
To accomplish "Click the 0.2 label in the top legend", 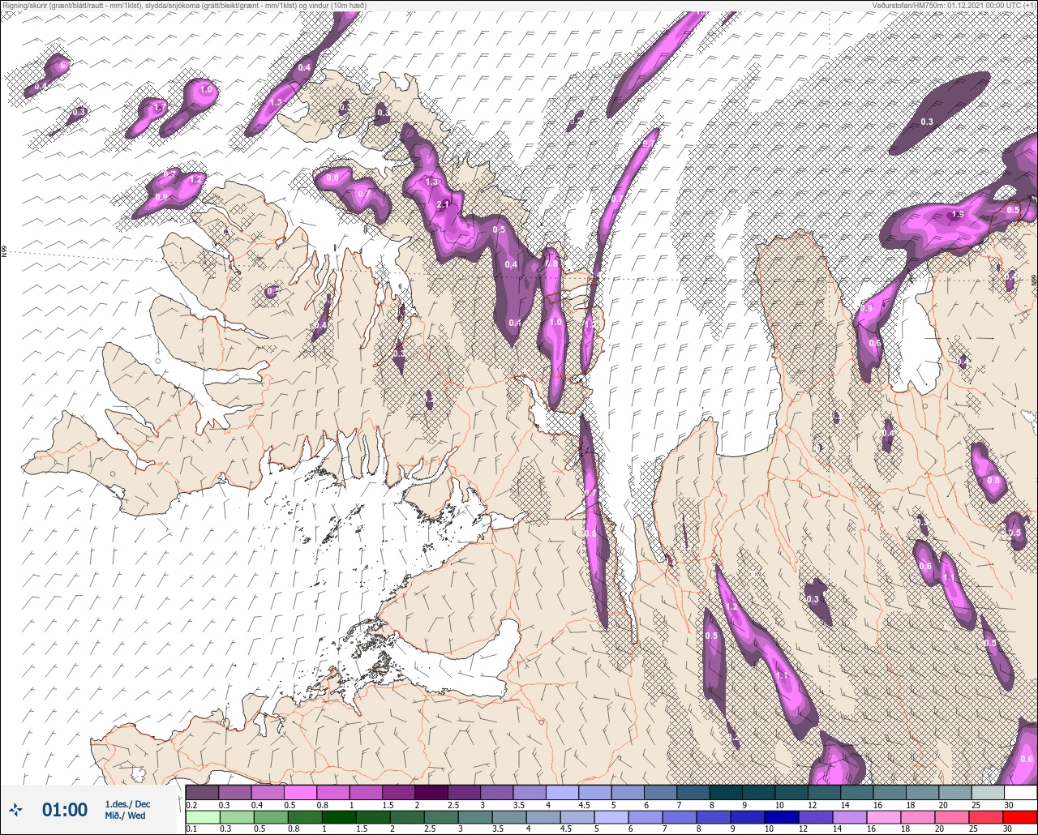I will [191, 804].
